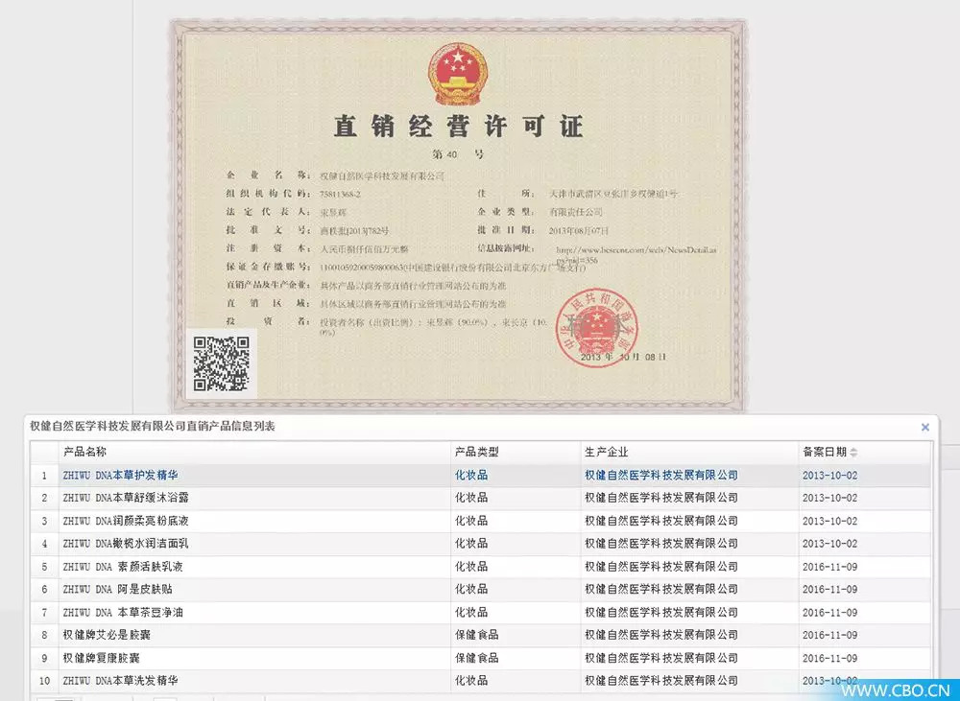Click 保健食品 type in 复康胶囊 row
The width and height of the screenshot is (960, 701).
pyautogui.click(x=477, y=658)
